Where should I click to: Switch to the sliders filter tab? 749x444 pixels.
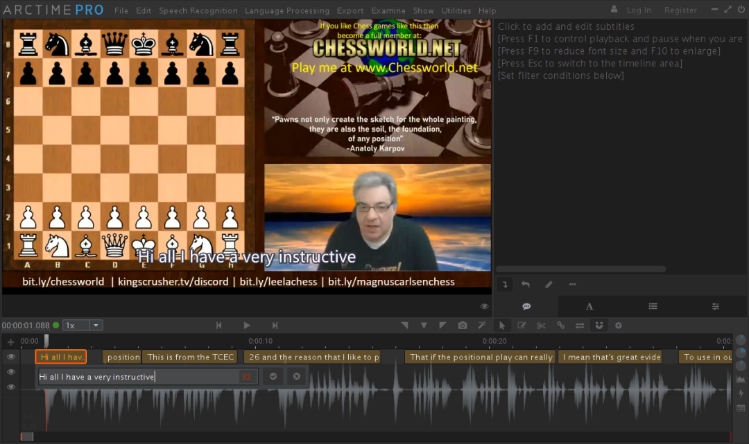716,306
